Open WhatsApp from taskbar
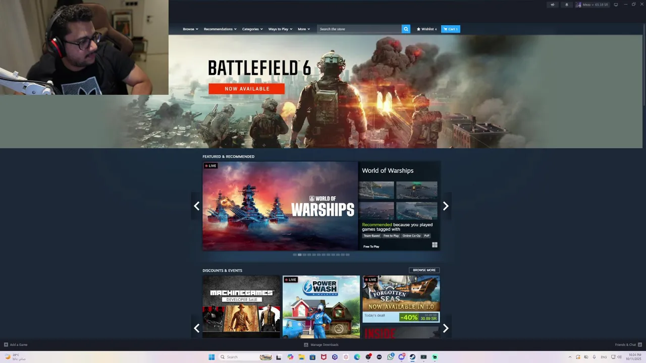Image resolution: width=646 pixels, height=363 pixels. 391,357
